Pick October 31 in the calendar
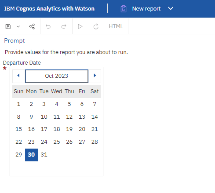Screen dimensions: 215x193 [x=44, y=155]
